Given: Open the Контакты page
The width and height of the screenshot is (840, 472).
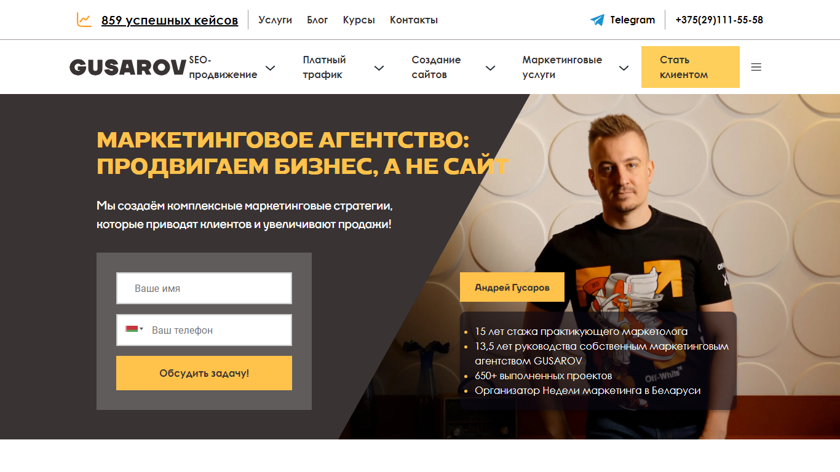Looking at the screenshot, I should (x=414, y=20).
